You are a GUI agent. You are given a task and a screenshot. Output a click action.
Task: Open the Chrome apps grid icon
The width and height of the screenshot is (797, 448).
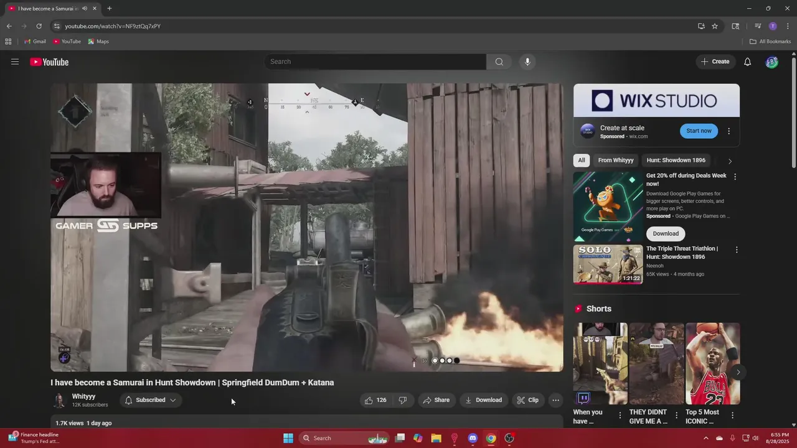(x=8, y=42)
